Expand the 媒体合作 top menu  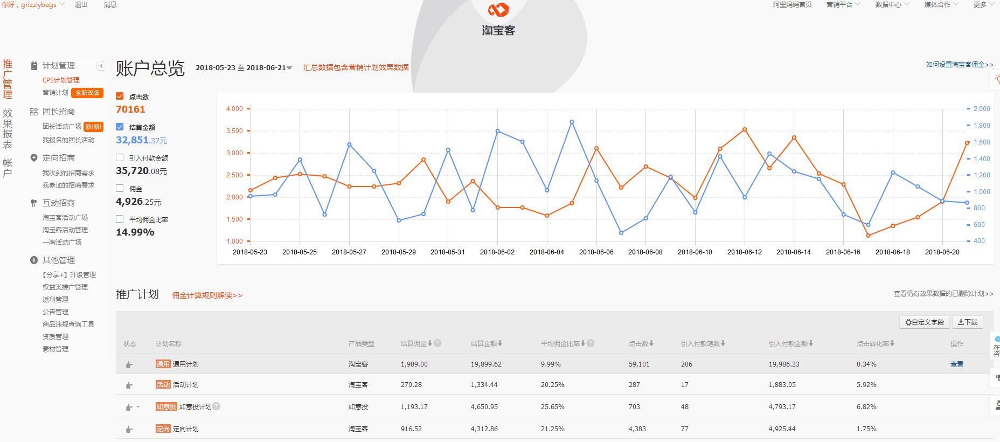tap(941, 4)
